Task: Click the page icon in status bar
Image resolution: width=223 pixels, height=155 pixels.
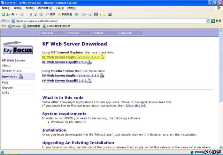Action: (x=2, y=152)
